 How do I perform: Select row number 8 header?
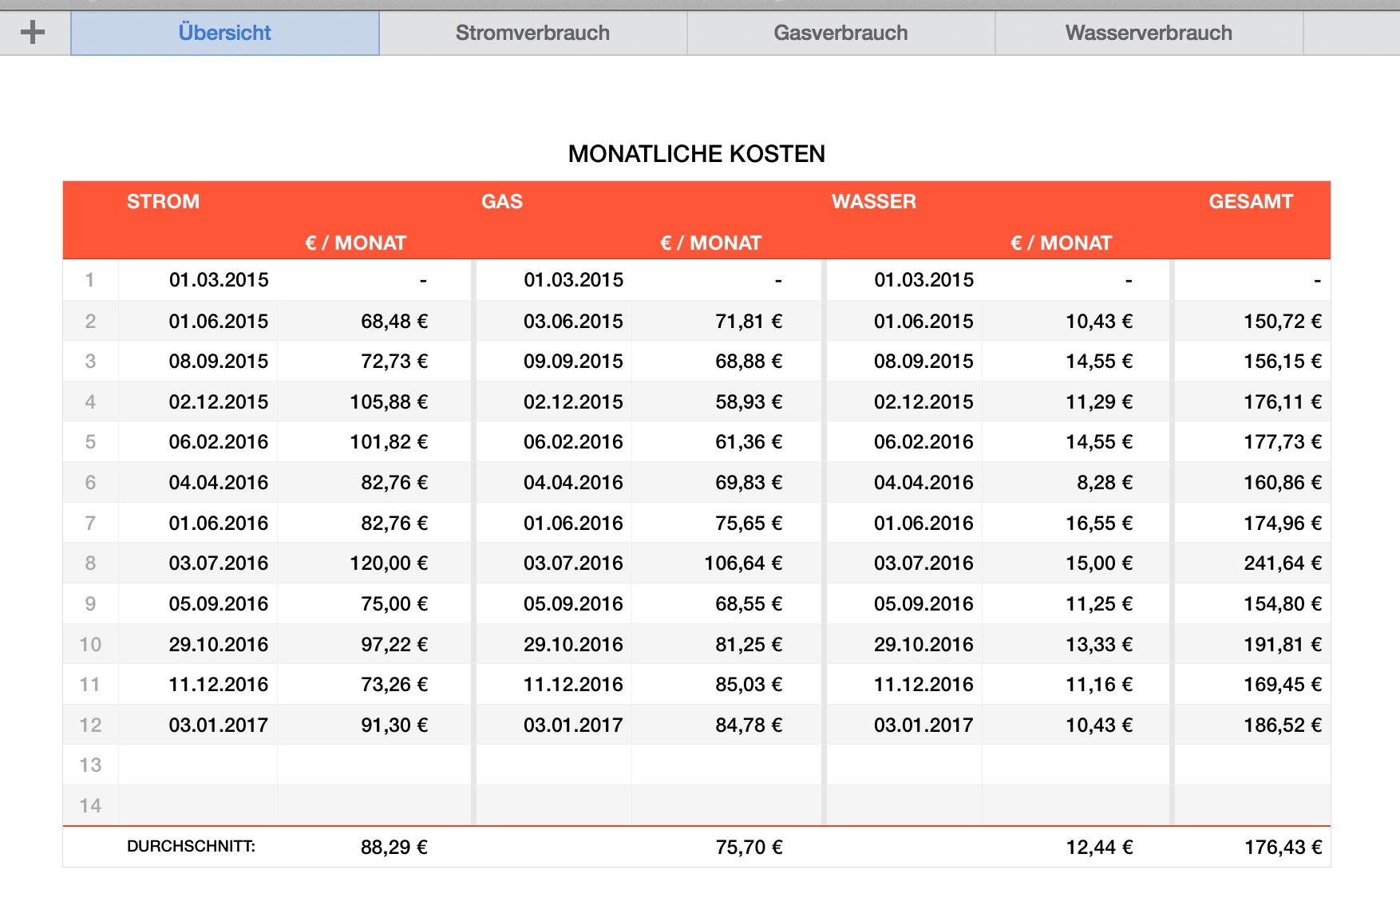click(x=90, y=563)
